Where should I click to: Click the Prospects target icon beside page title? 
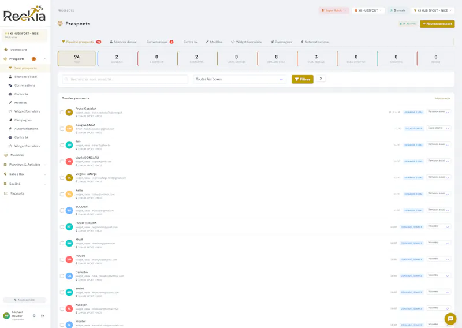pos(60,24)
